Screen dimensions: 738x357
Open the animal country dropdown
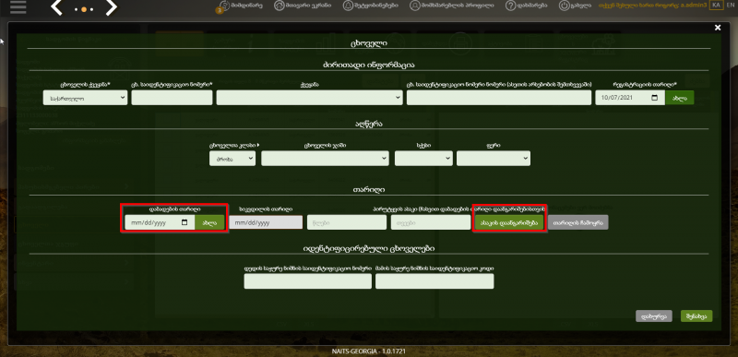[x=85, y=98]
